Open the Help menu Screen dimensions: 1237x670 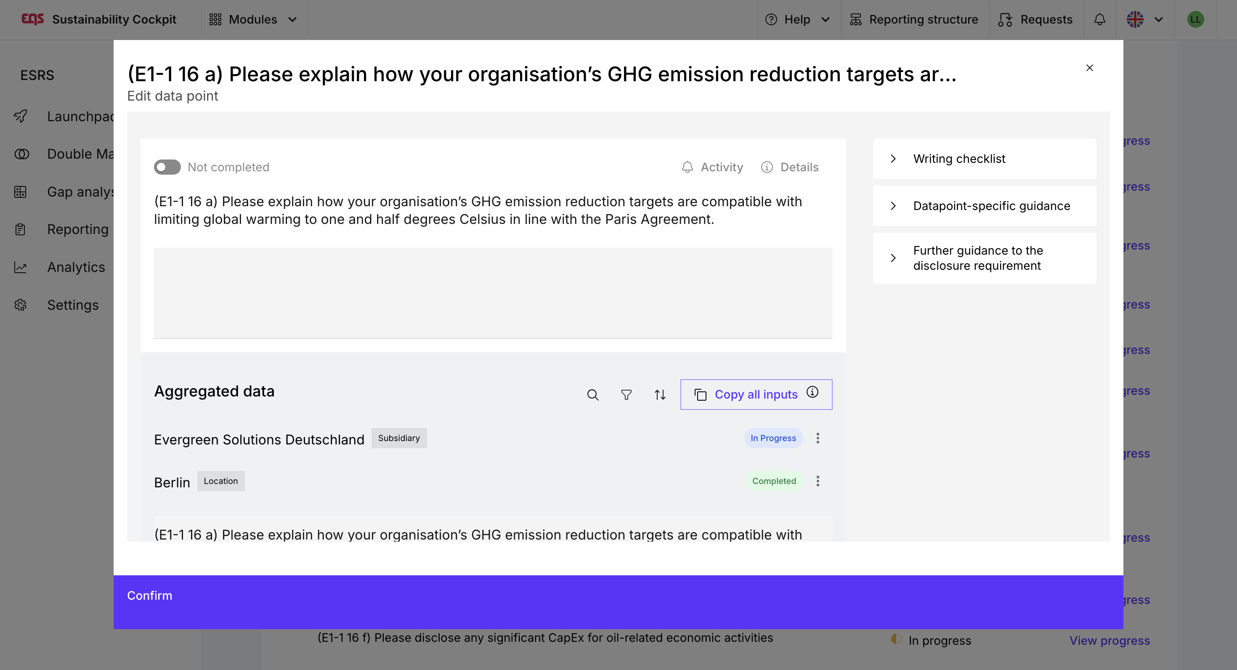798,20
